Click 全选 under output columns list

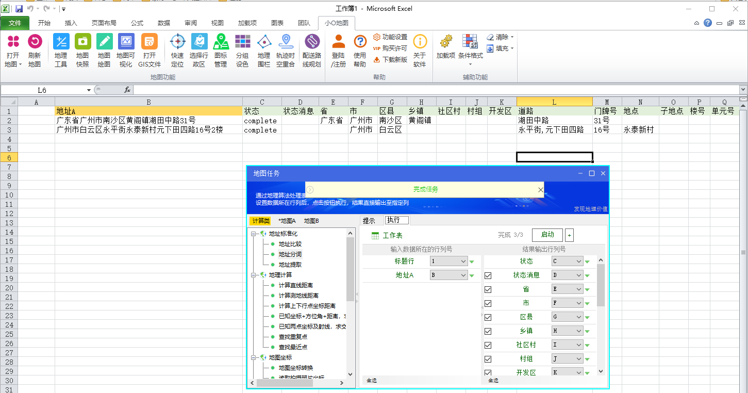(x=493, y=381)
